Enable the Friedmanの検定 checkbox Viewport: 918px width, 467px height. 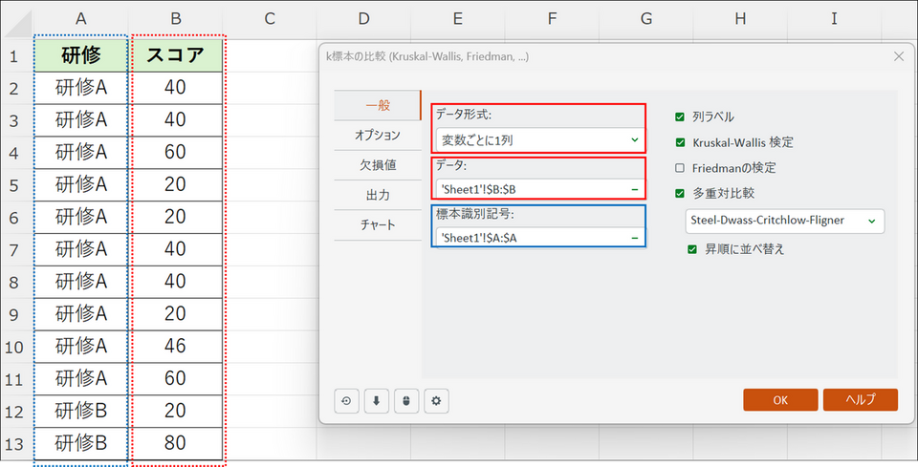click(680, 168)
